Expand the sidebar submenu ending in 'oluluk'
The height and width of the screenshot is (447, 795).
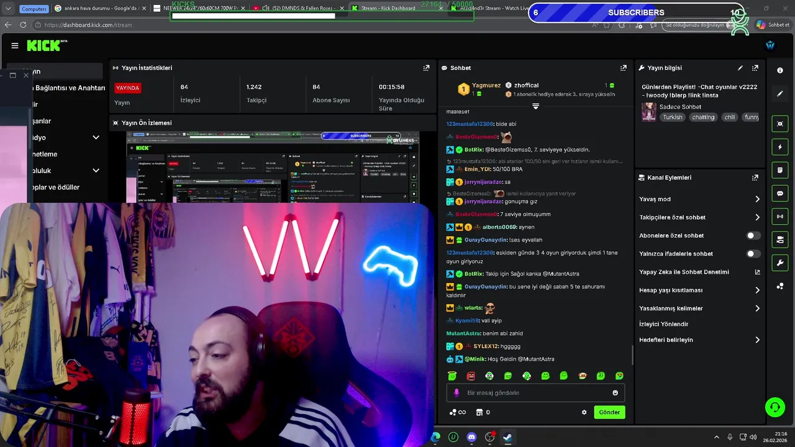[96, 170]
